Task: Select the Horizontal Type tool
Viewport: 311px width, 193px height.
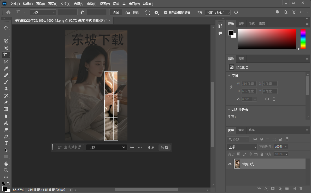Action: click(6, 143)
